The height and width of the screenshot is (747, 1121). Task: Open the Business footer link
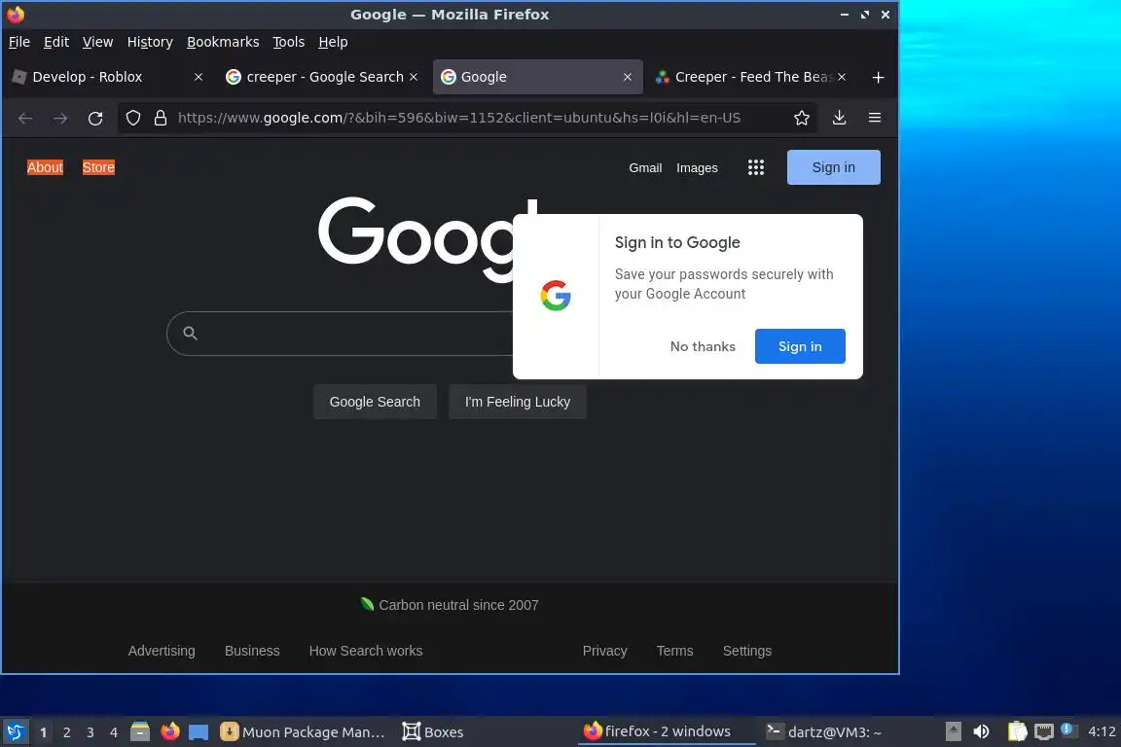(252, 651)
